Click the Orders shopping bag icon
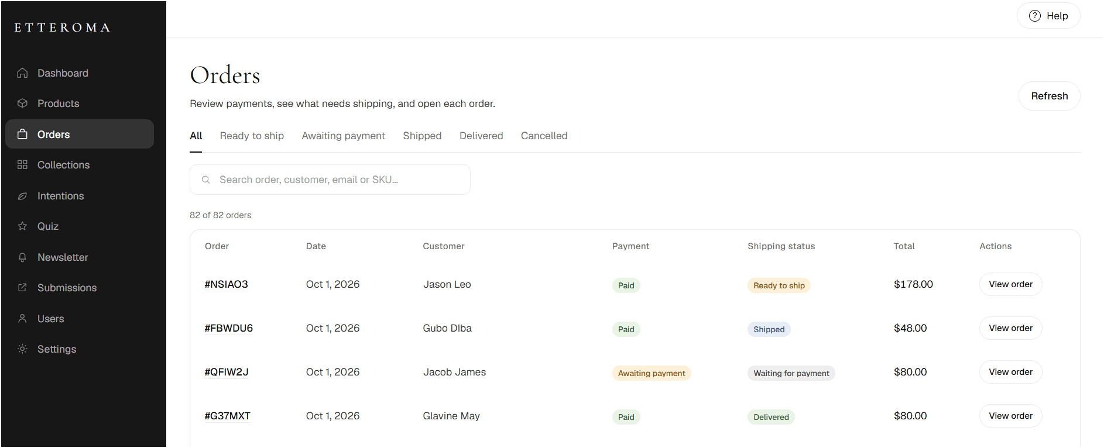The width and height of the screenshot is (1104, 448). [x=22, y=134]
